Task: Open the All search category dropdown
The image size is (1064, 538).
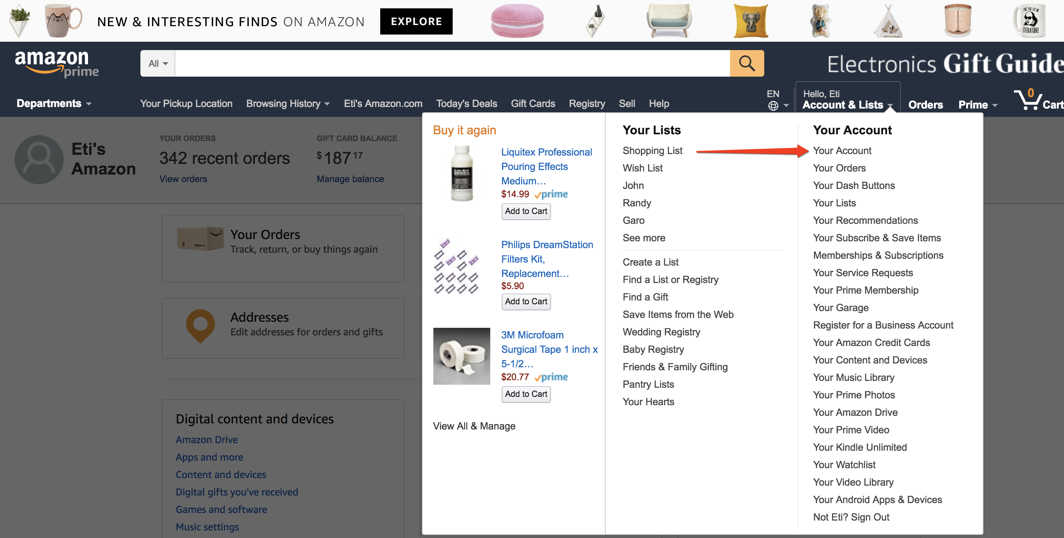Action: 158,63
